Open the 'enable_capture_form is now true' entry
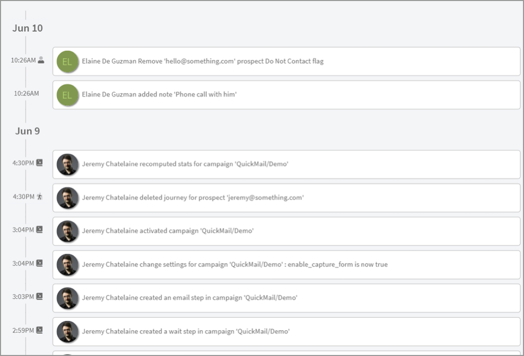This screenshot has width=524, height=356. 235,265
